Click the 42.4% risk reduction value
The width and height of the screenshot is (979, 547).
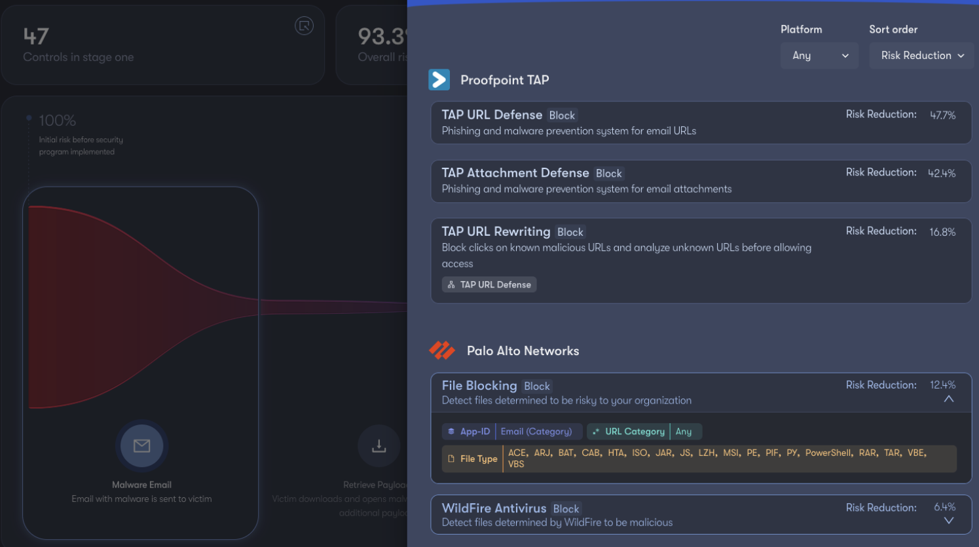tap(942, 174)
